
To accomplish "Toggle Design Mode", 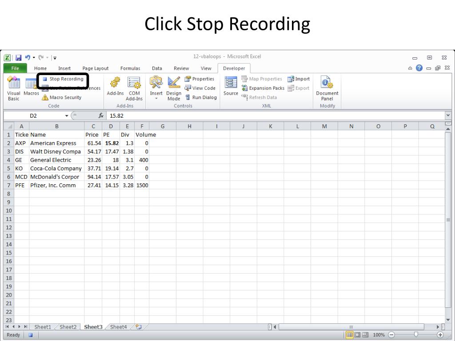I will click(x=174, y=88).
